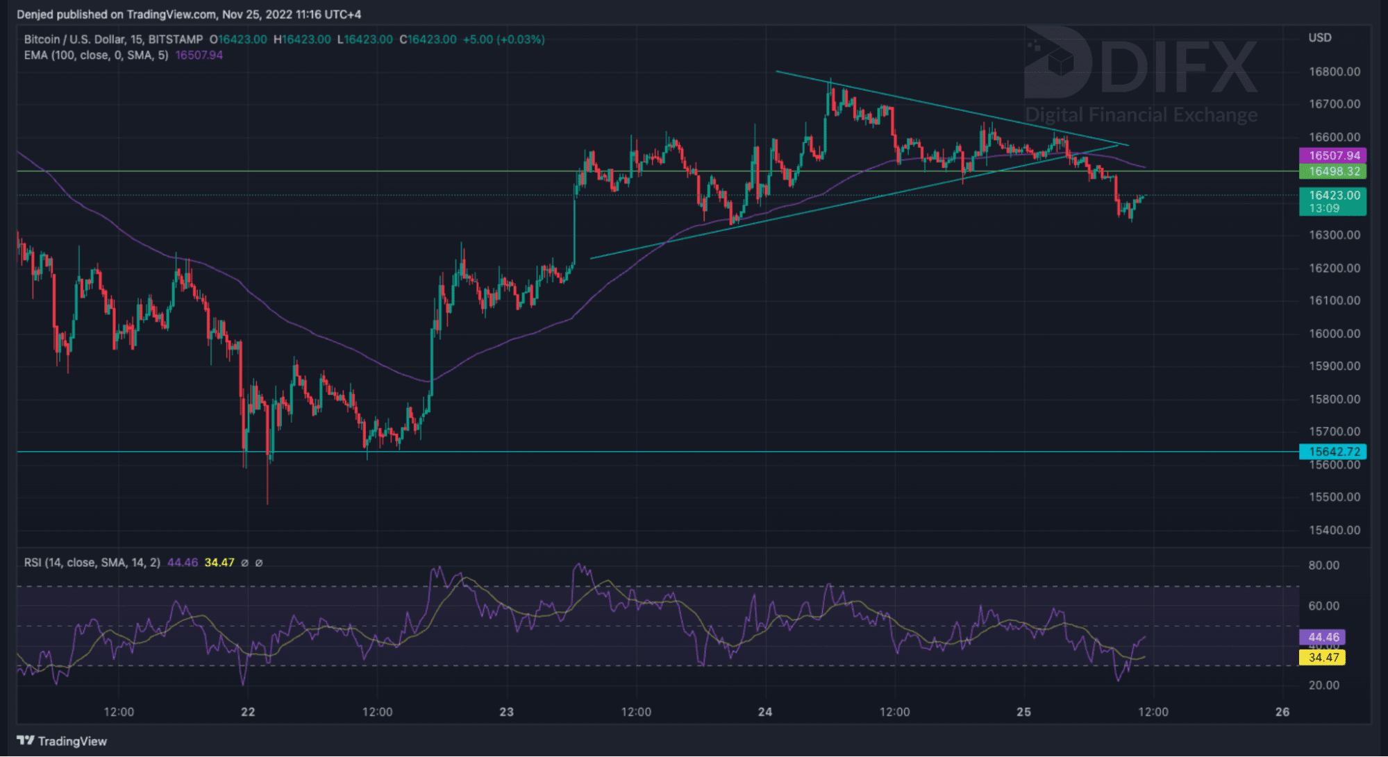Open the RSI (14, close, SMA, 14, 2) legend
The height and width of the screenshot is (757, 1388).
click(x=92, y=563)
